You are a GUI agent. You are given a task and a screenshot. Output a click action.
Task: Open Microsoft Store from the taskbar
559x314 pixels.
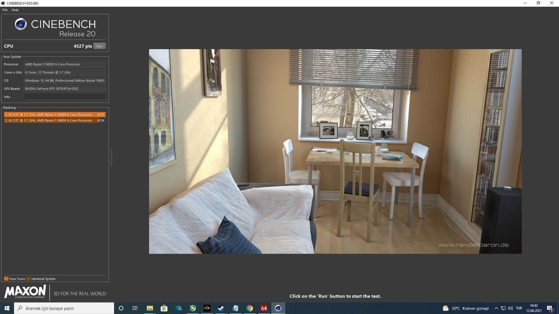[x=164, y=308]
